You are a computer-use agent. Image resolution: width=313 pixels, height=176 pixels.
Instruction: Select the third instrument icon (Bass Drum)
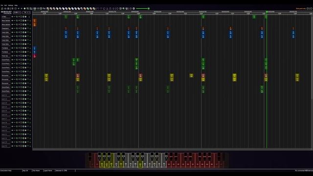click(54, 9)
